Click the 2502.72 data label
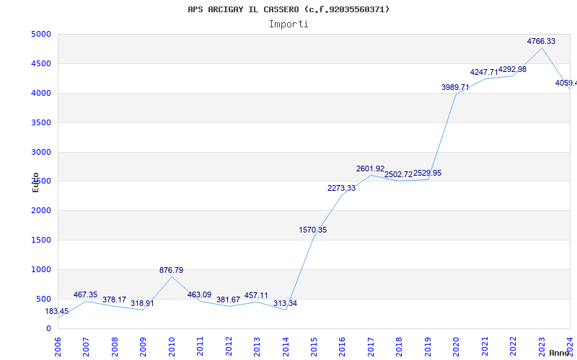The height and width of the screenshot is (360, 577). point(399,174)
